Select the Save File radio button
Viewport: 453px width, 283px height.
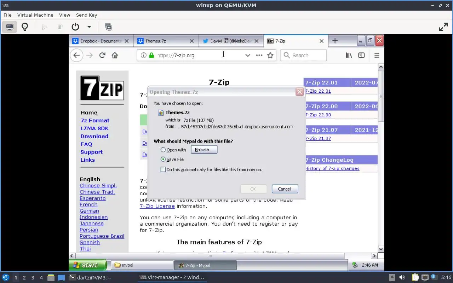[x=163, y=160]
